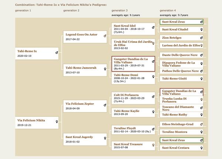Screen dimensions: 222x159
Task: Click male symbol beside Tahi-Reme Ix
Action: (56, 52)
